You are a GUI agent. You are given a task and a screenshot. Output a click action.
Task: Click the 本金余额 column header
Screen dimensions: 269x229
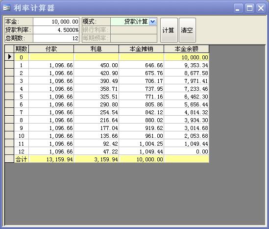point(187,49)
